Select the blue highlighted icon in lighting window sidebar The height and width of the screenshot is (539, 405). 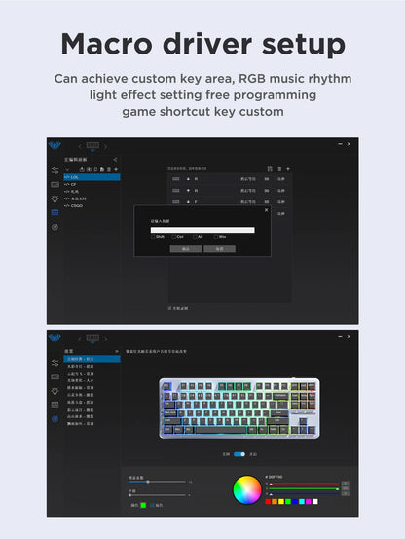[x=55, y=419]
